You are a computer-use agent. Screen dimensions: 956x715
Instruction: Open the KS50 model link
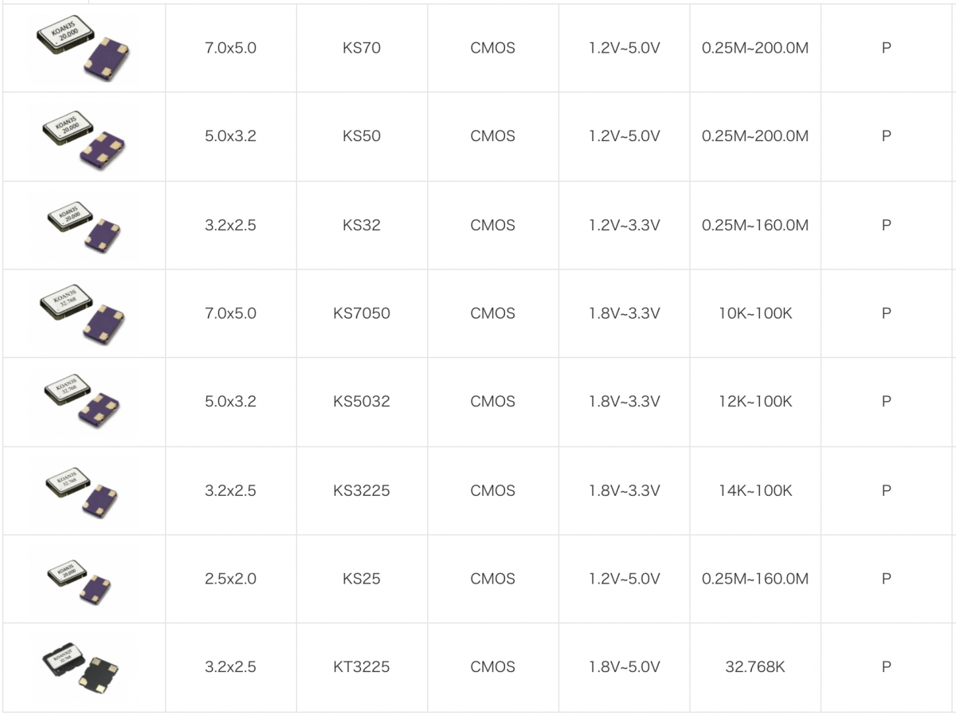tap(362, 136)
